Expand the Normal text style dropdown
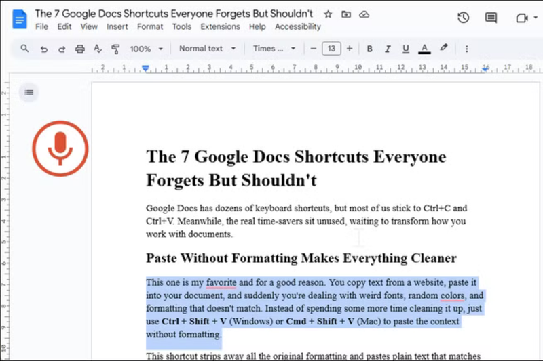 point(207,49)
